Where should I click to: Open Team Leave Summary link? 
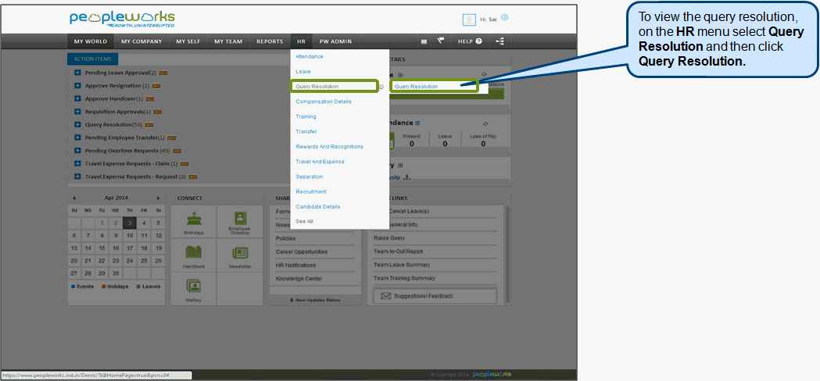coord(402,265)
